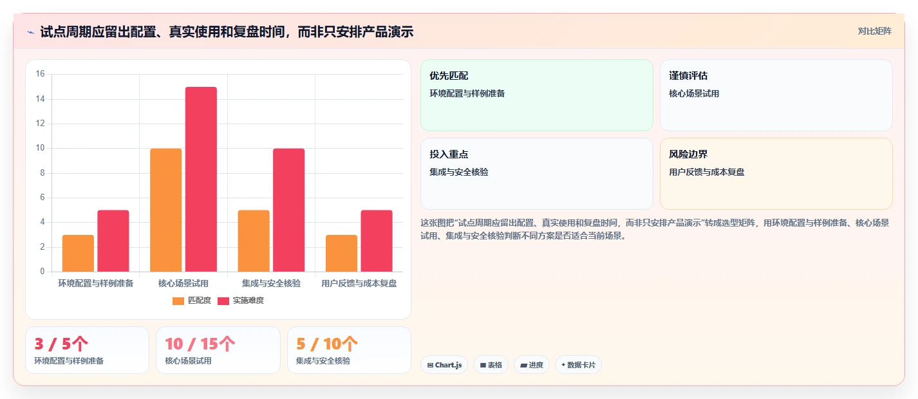Click the orange bar for 用户反馈与成本复盘

tap(341, 254)
